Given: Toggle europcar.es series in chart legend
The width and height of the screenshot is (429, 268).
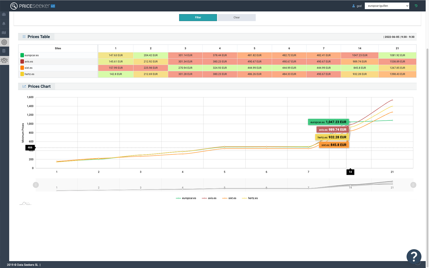Looking at the screenshot, I should [x=186, y=198].
